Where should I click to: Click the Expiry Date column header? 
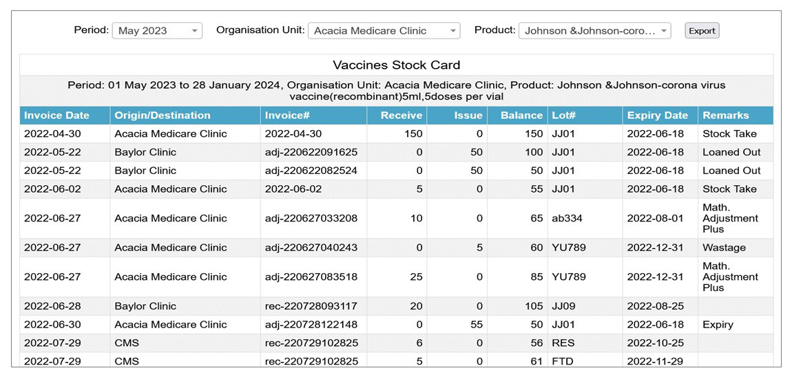(657, 116)
